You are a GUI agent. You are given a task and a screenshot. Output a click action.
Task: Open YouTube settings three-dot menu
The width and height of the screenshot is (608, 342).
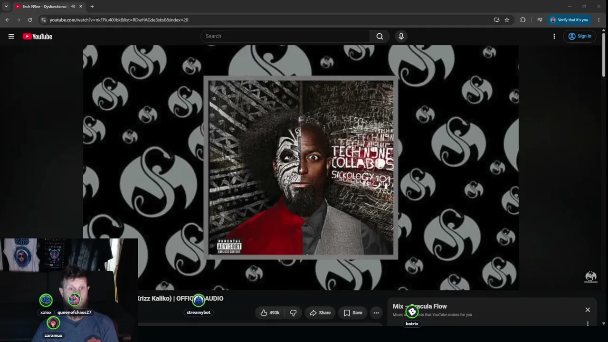[554, 36]
